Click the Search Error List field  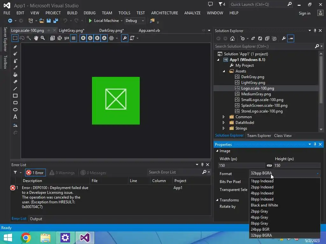point(175,172)
